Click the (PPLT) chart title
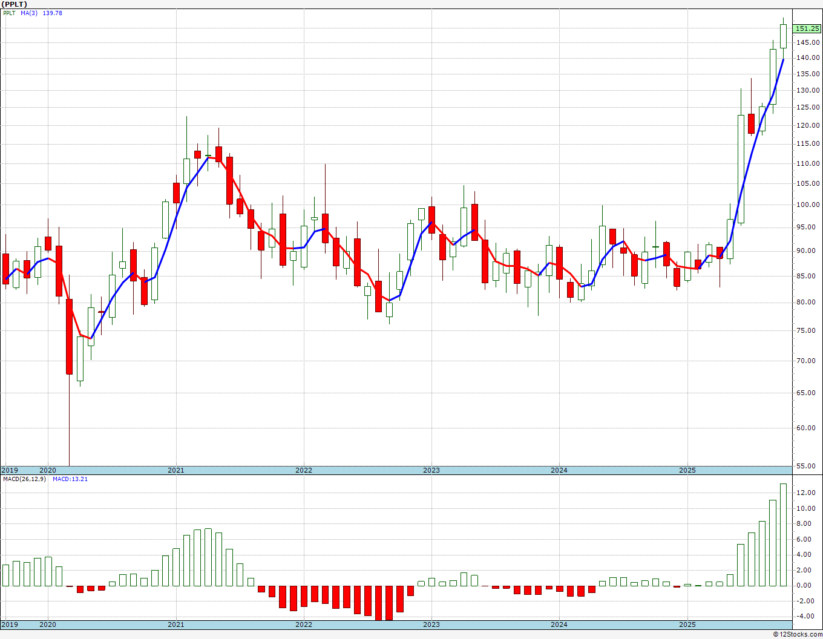This screenshot has width=823, height=639. [15, 4]
